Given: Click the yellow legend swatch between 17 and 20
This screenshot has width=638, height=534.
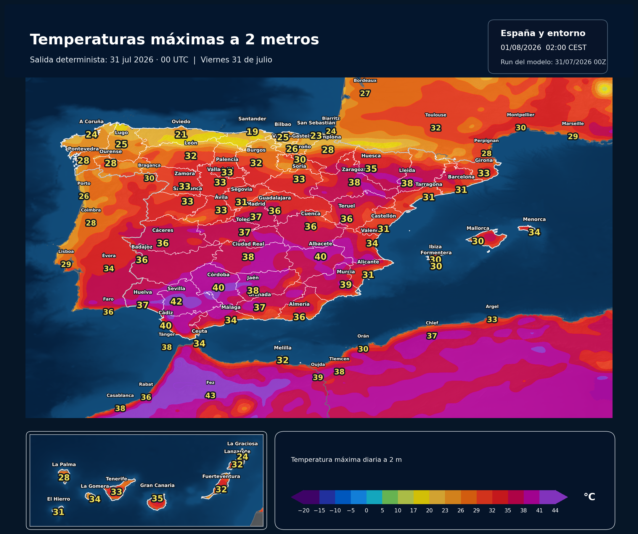Looking at the screenshot, I should [421, 497].
